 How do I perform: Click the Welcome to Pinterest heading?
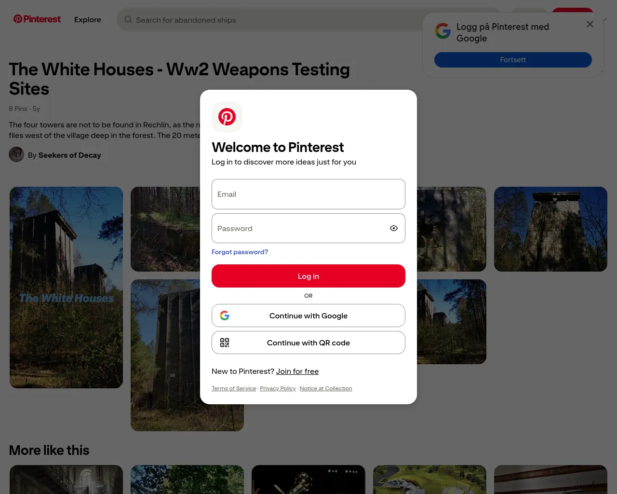278,147
